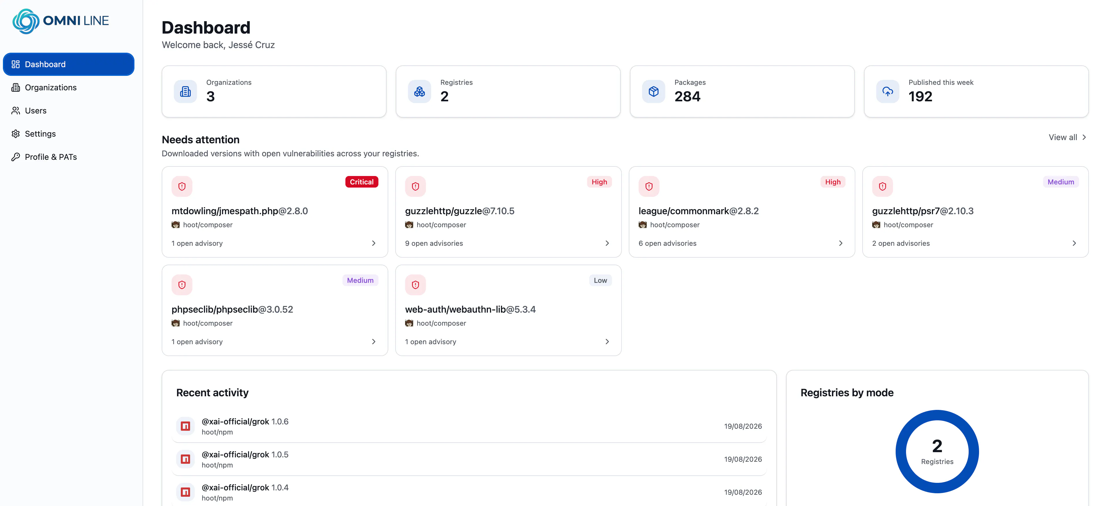The height and width of the screenshot is (506, 1097).
Task: Open chevron next to 6 open advisories
Action: (x=841, y=243)
